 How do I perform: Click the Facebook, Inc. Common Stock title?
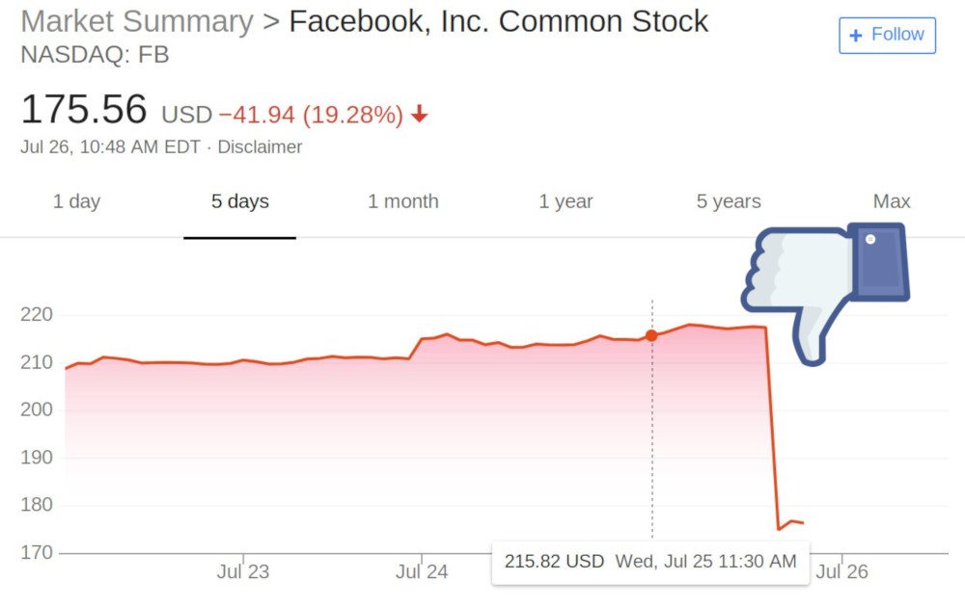coord(499,21)
